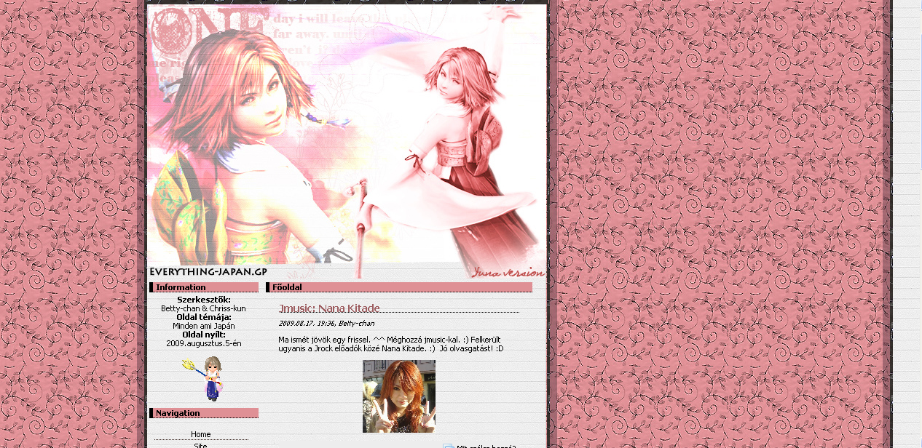Select the Navigation panel heading
Viewport: 922px width, 448px height.
pos(204,413)
